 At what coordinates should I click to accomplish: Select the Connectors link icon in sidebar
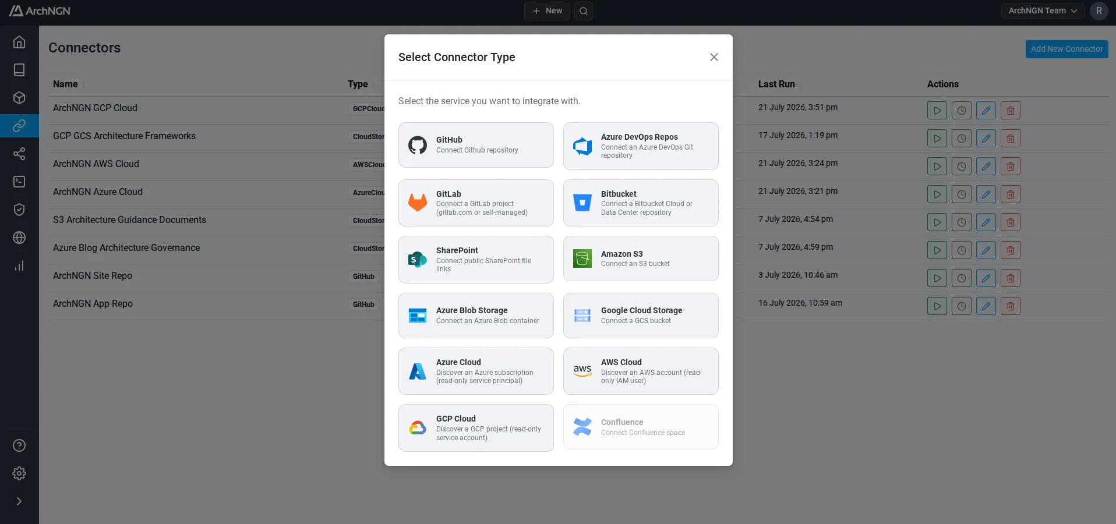19,126
